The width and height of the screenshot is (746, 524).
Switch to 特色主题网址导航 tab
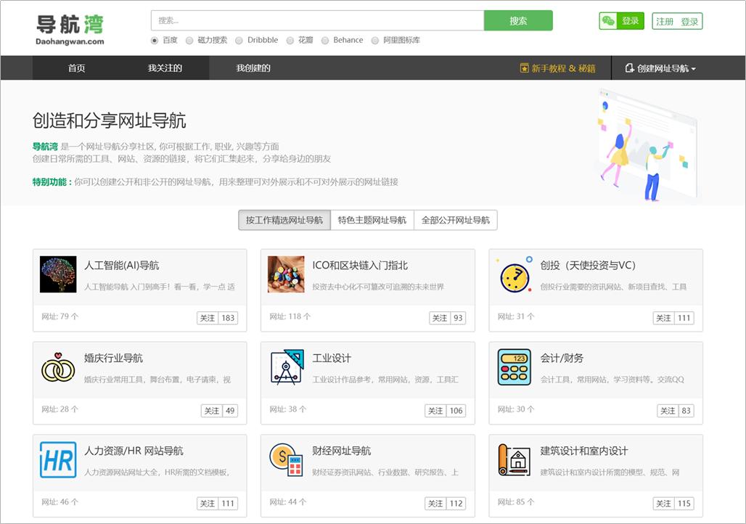pyautogui.click(x=372, y=220)
